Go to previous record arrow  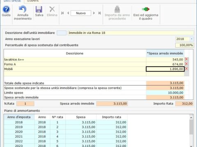point(68,13)
